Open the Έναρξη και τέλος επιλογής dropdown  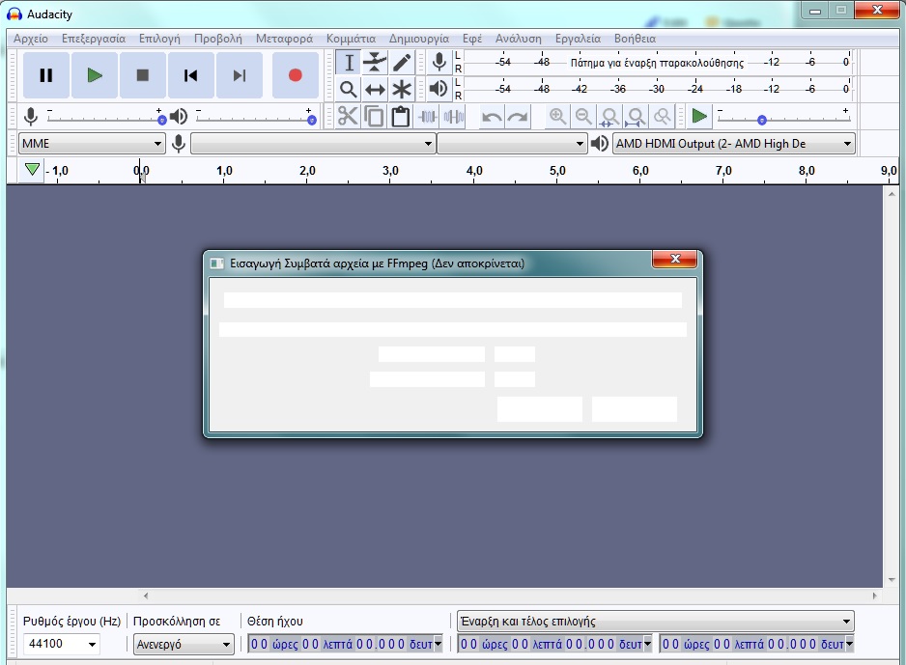(x=655, y=622)
